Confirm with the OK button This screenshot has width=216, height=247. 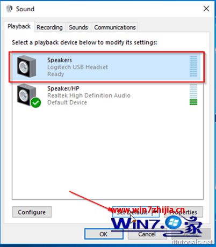(x=104, y=234)
